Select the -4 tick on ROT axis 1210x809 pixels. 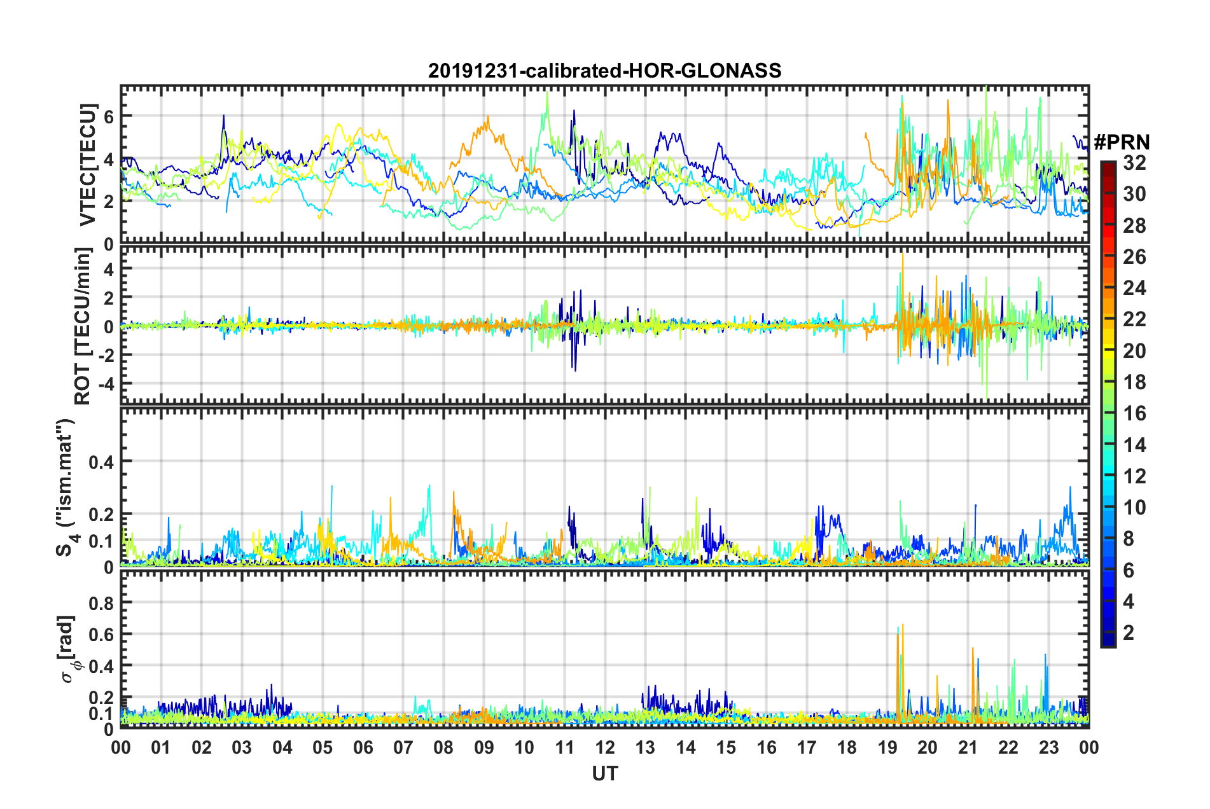click(105, 384)
